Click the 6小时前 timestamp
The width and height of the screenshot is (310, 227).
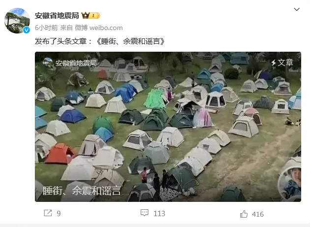[46, 28]
